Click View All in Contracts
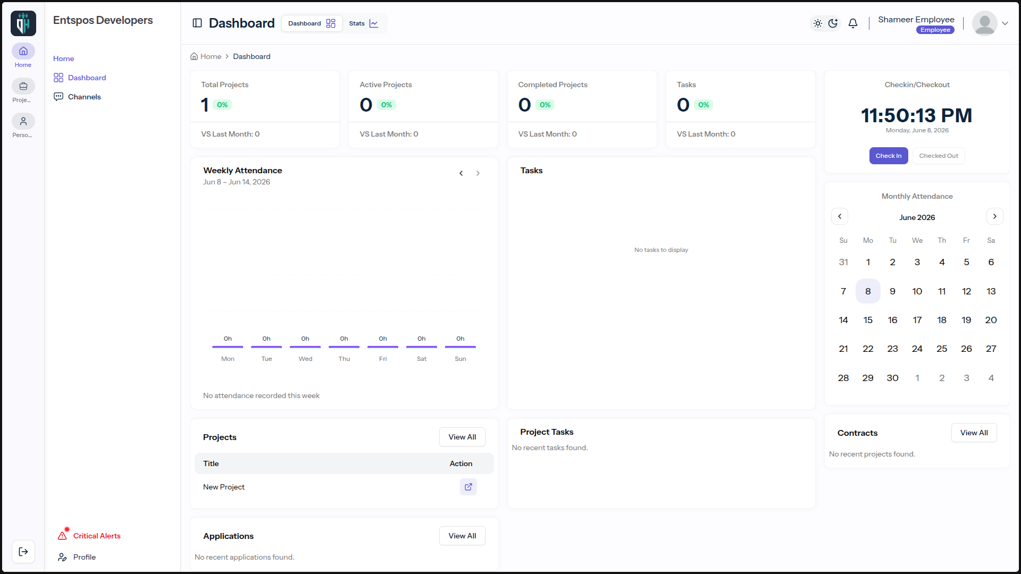Image resolution: width=1021 pixels, height=574 pixels. 974,433
